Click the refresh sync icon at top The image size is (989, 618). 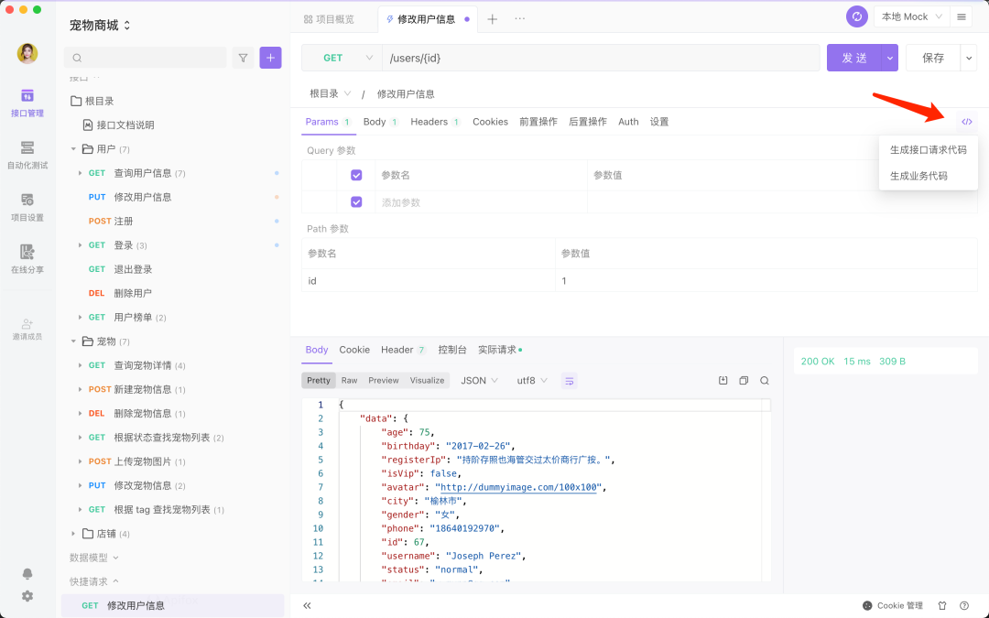857,16
